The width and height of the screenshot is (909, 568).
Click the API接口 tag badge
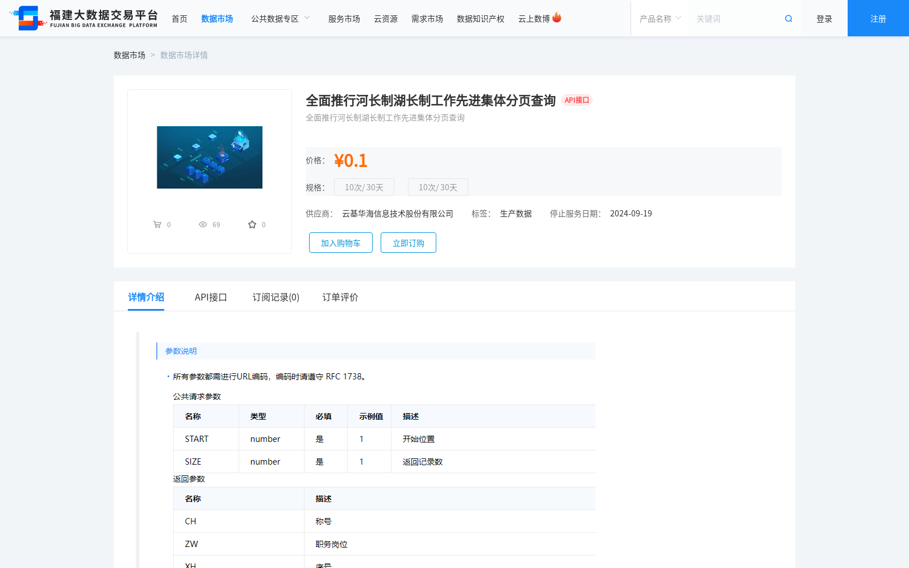577,100
